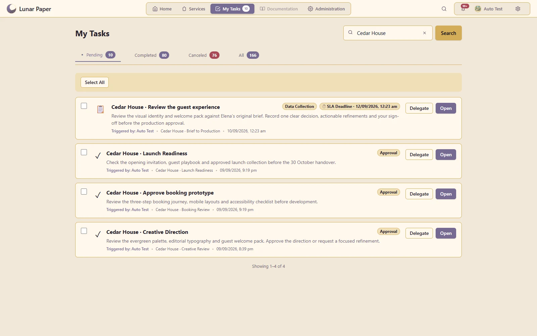Open the header search magnifier icon
537x336 pixels.
(x=444, y=9)
